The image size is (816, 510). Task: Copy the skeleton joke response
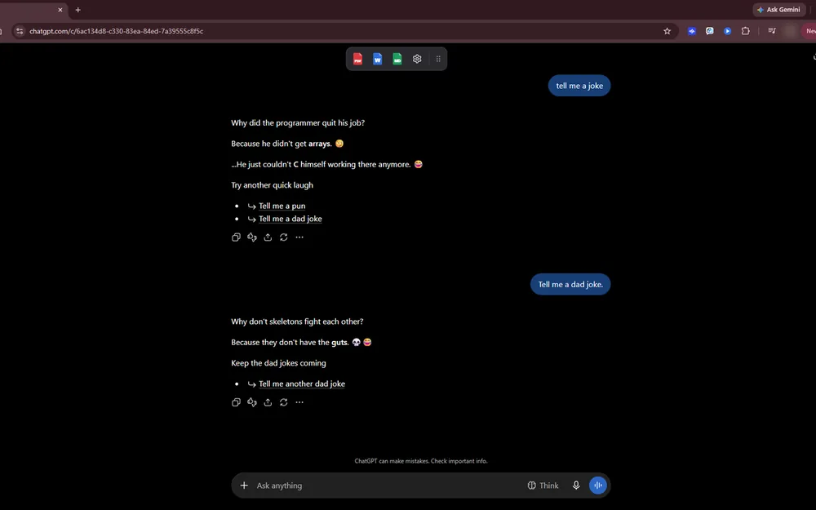236,402
